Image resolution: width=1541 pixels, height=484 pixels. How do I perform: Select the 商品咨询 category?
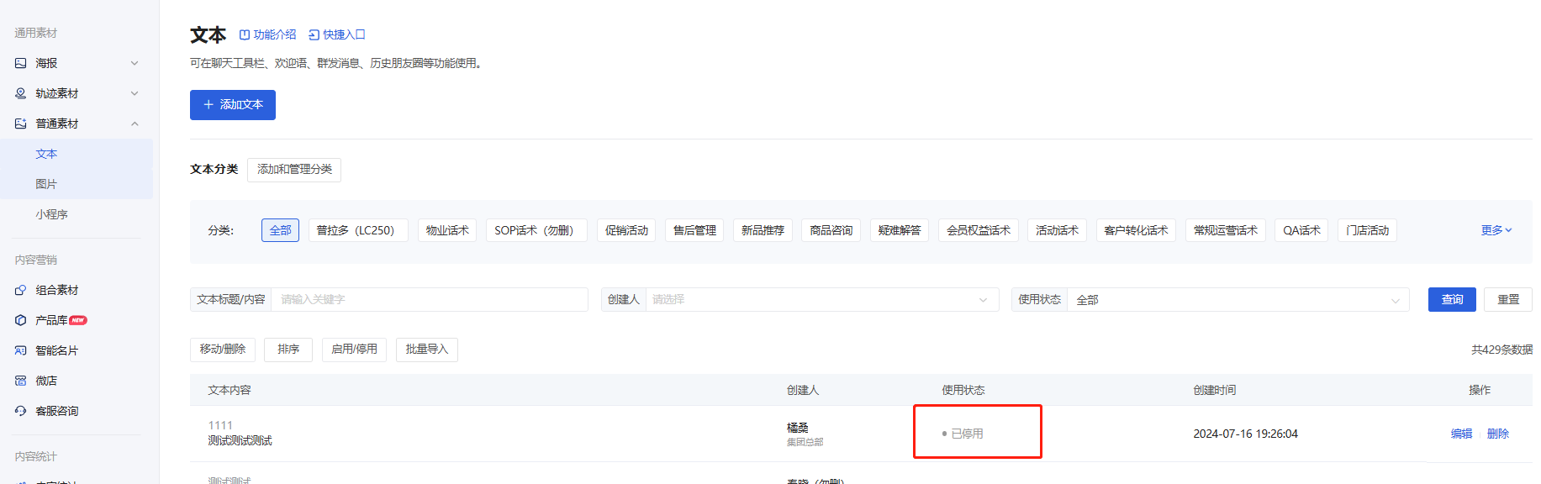point(831,230)
